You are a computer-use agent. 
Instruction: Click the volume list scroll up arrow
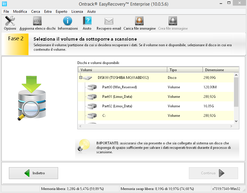[236, 75]
